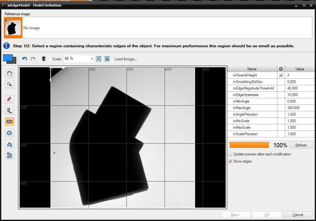Select the ellipse region tool
This screenshot has width=316, height=221.
tap(9, 133)
